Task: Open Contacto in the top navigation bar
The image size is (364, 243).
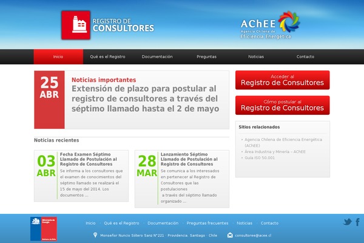Action: 305,56
